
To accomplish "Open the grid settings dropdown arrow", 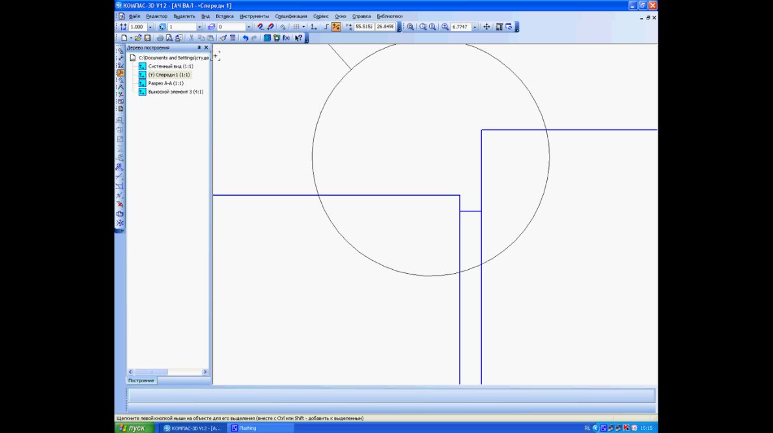I will 303,27.
